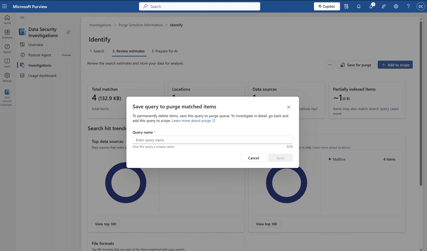
Task: Open Learn more about purge link
Action: point(191,121)
